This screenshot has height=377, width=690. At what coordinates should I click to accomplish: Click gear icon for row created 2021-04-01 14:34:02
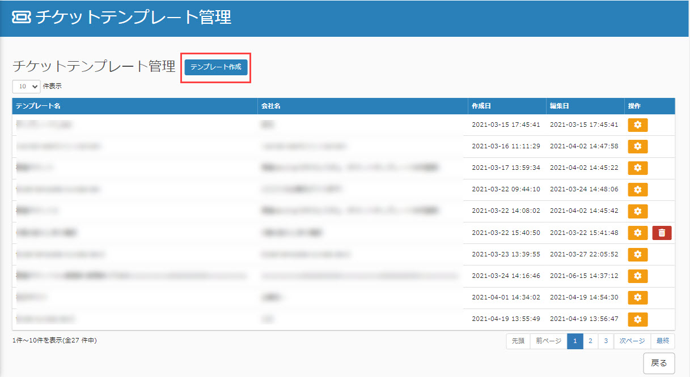[637, 298]
